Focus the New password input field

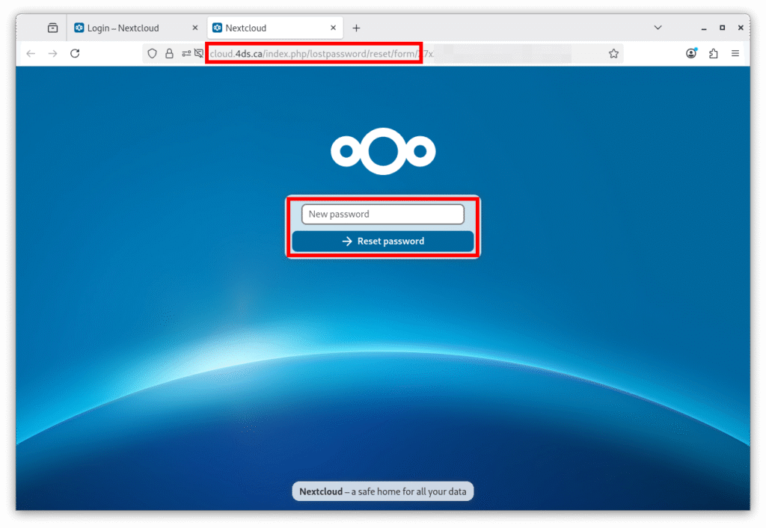pos(383,214)
